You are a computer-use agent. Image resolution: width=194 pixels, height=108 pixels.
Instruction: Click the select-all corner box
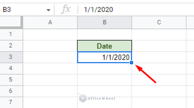[11, 23]
